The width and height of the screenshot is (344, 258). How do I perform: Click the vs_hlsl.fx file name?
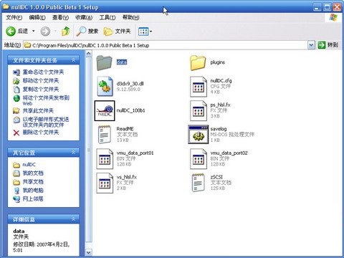[x=127, y=177]
